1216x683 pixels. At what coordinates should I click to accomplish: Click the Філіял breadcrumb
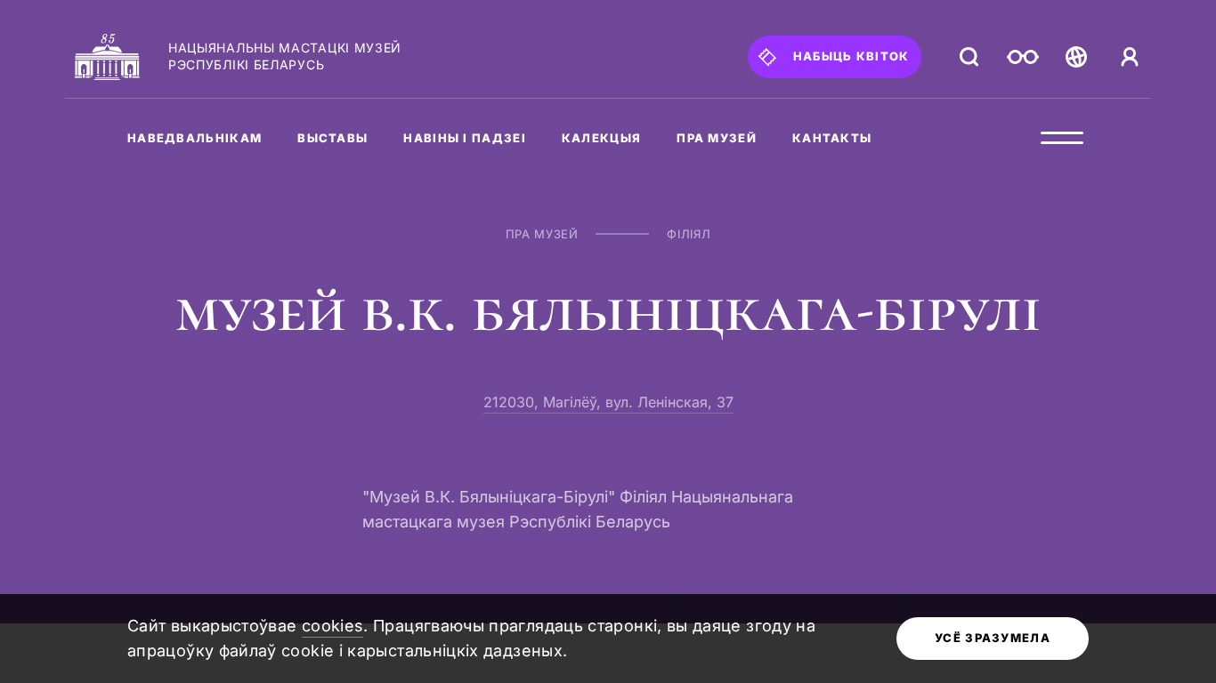point(689,234)
